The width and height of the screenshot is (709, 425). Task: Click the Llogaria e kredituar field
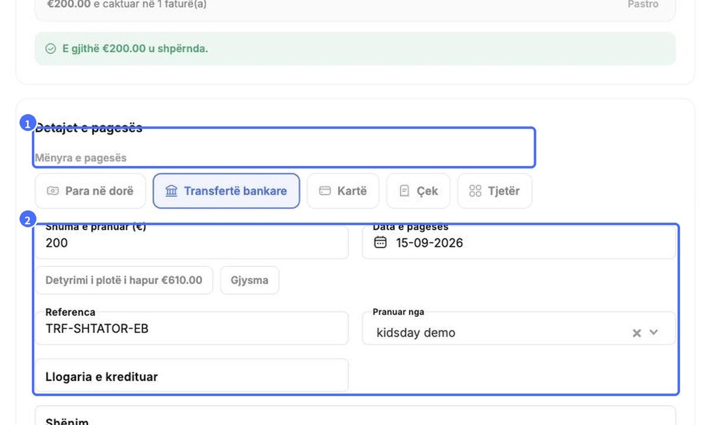point(191,375)
